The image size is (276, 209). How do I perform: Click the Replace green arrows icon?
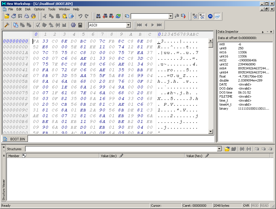[118, 16]
